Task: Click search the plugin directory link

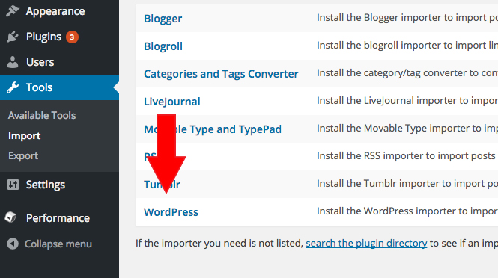Action: point(366,243)
